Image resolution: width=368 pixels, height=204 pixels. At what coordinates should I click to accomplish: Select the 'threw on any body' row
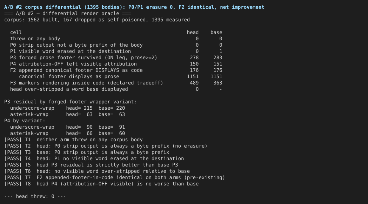click(116, 39)
